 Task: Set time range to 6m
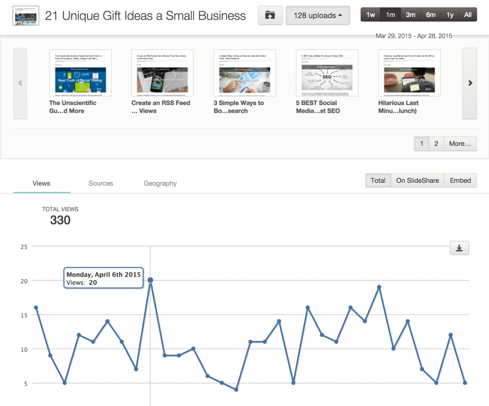[430, 15]
